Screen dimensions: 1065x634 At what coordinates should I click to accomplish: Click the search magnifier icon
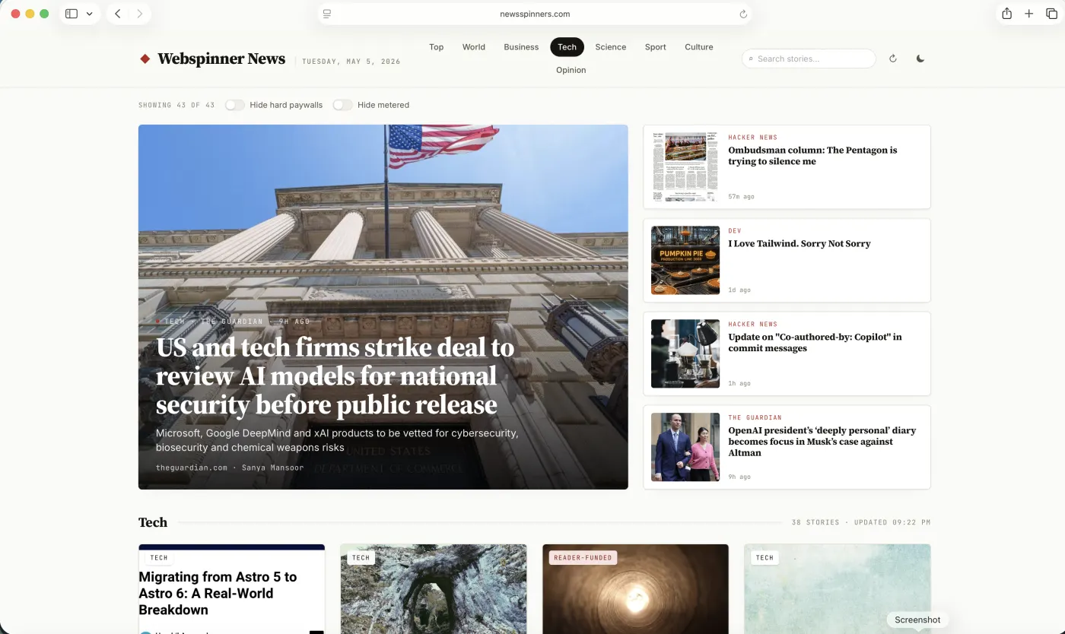coord(752,59)
